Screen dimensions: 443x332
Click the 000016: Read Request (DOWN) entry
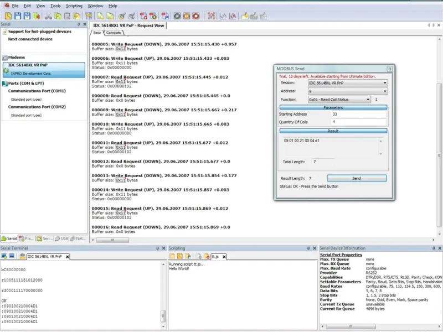[x=161, y=227]
